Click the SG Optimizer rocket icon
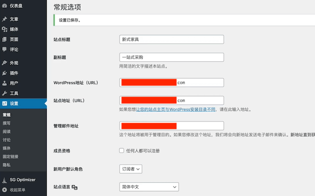Image resolution: width=315 pixels, height=196 pixels. pyautogui.click(x=4, y=180)
